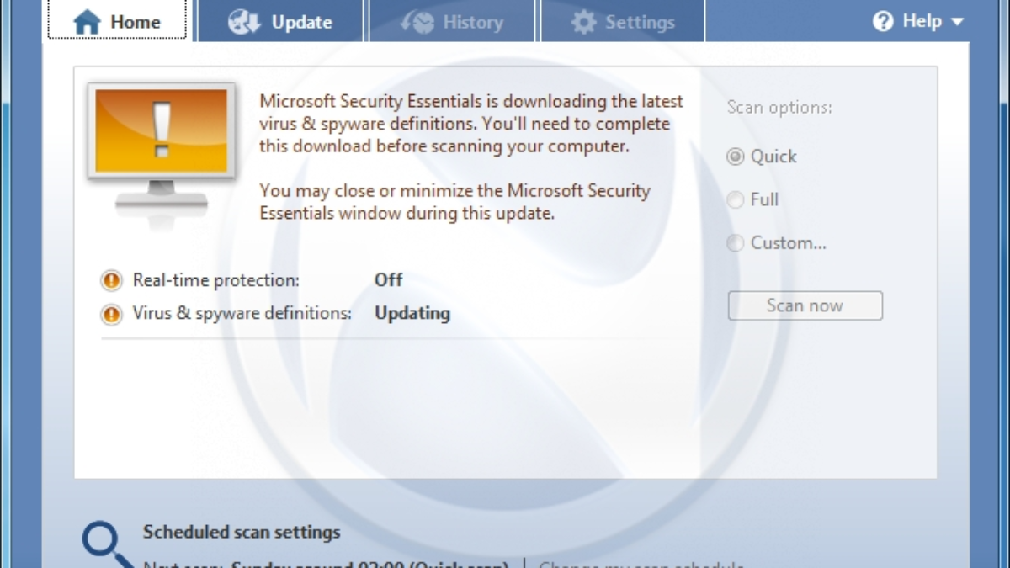Click the Scheduled scan settings heading
This screenshot has width=1010, height=568.
point(242,532)
